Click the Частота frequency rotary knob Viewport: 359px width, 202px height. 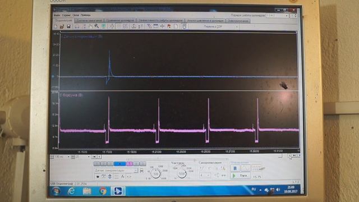[x=182, y=173]
